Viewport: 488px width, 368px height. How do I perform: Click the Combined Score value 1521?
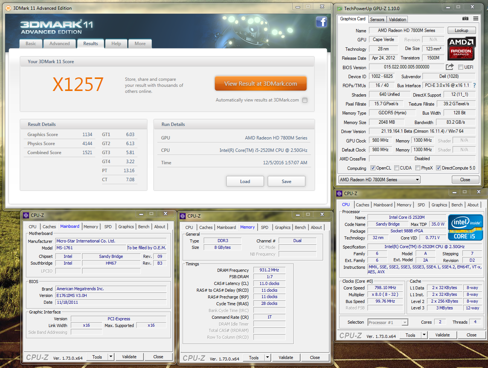coord(87,153)
